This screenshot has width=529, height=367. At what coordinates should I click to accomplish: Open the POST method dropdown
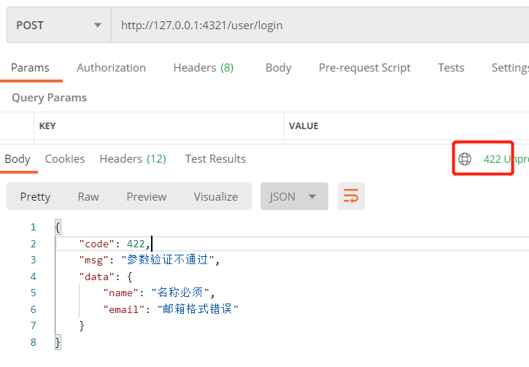pyautogui.click(x=58, y=26)
